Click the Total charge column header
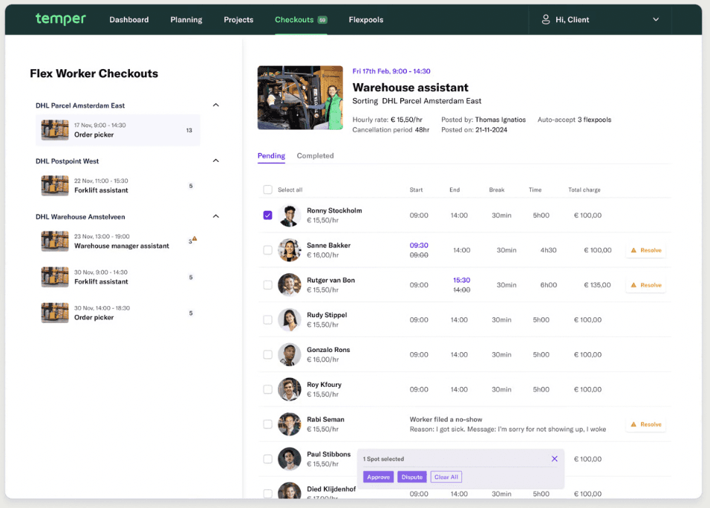The width and height of the screenshot is (710, 508). [x=584, y=190]
